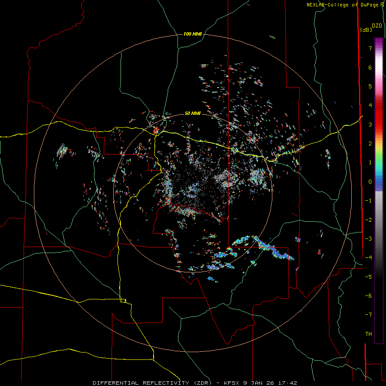Click the 4 value on color scale
386x386 pixels.
[370, 106]
